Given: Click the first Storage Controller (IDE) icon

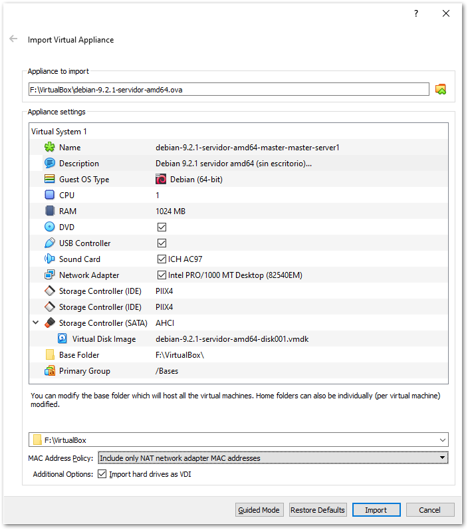Looking at the screenshot, I should [x=50, y=291].
